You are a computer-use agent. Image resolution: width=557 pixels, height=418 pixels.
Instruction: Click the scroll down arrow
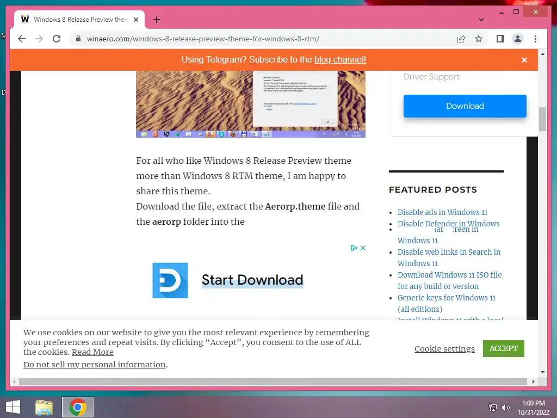(x=542, y=372)
